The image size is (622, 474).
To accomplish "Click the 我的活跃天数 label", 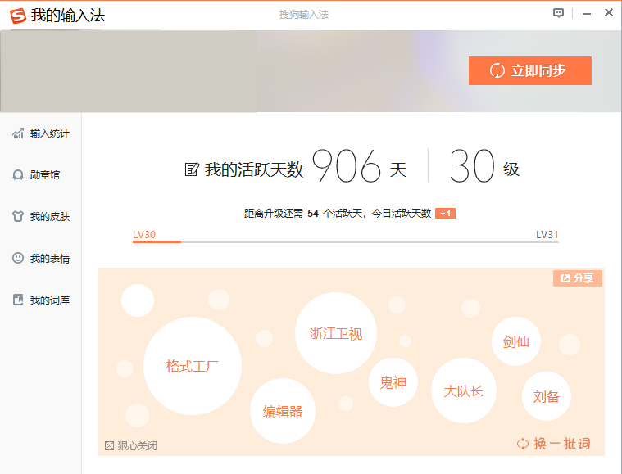I will [254, 169].
